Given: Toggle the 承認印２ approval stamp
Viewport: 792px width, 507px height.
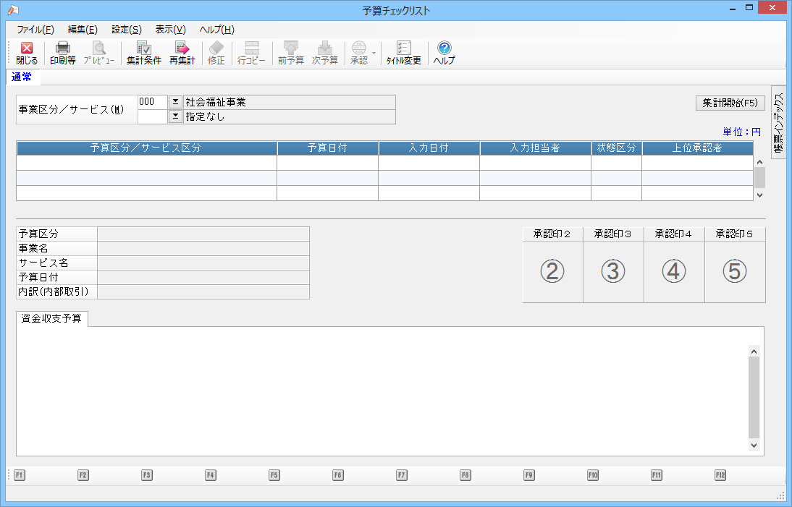Looking at the screenshot, I should [552, 271].
